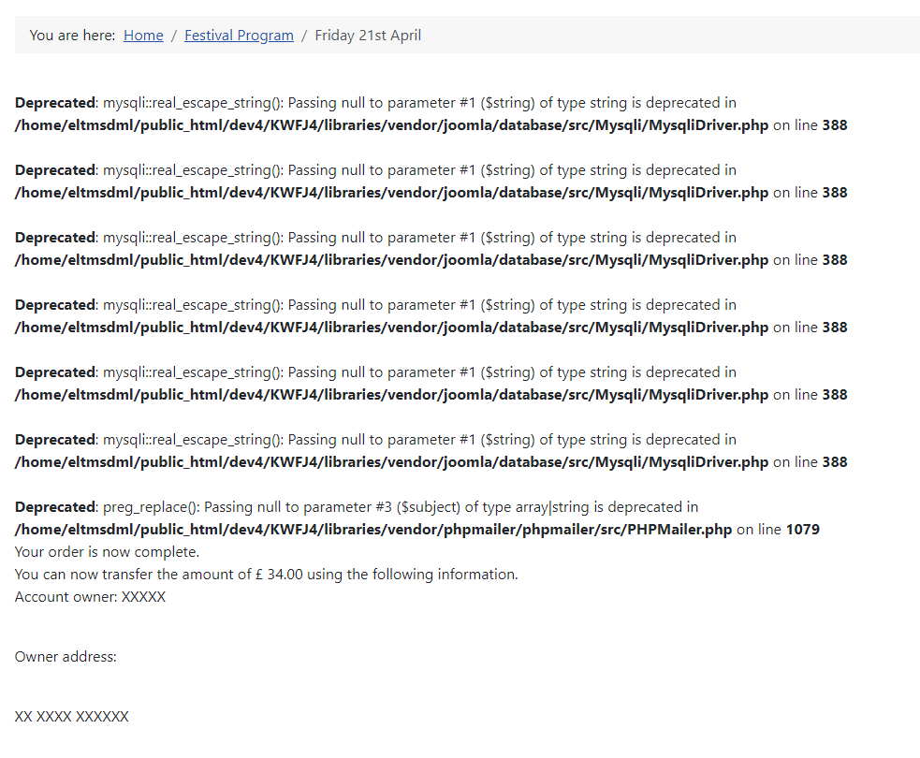Click the Home breadcrumb link
Image resolution: width=920 pixels, height=758 pixels.
143,36
